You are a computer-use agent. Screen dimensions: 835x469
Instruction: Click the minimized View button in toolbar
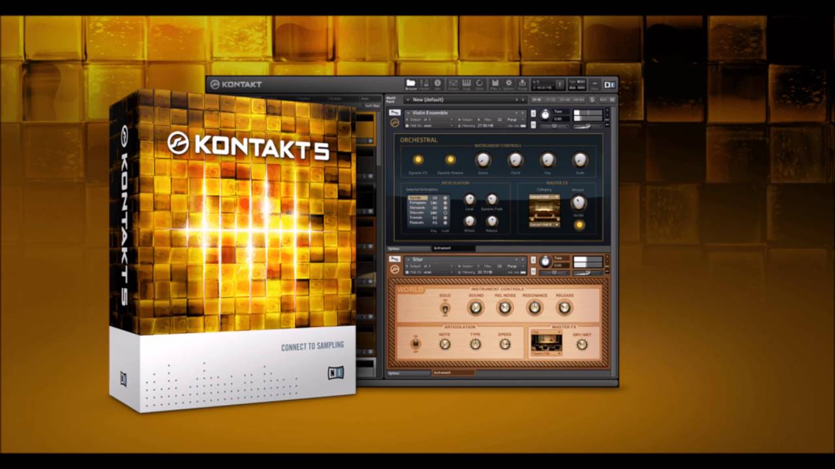point(595,85)
